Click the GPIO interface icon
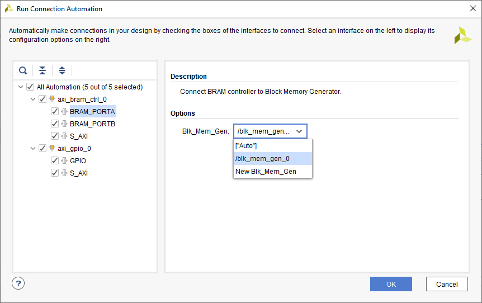Image resolution: width=482 pixels, height=303 pixels. tap(64, 160)
